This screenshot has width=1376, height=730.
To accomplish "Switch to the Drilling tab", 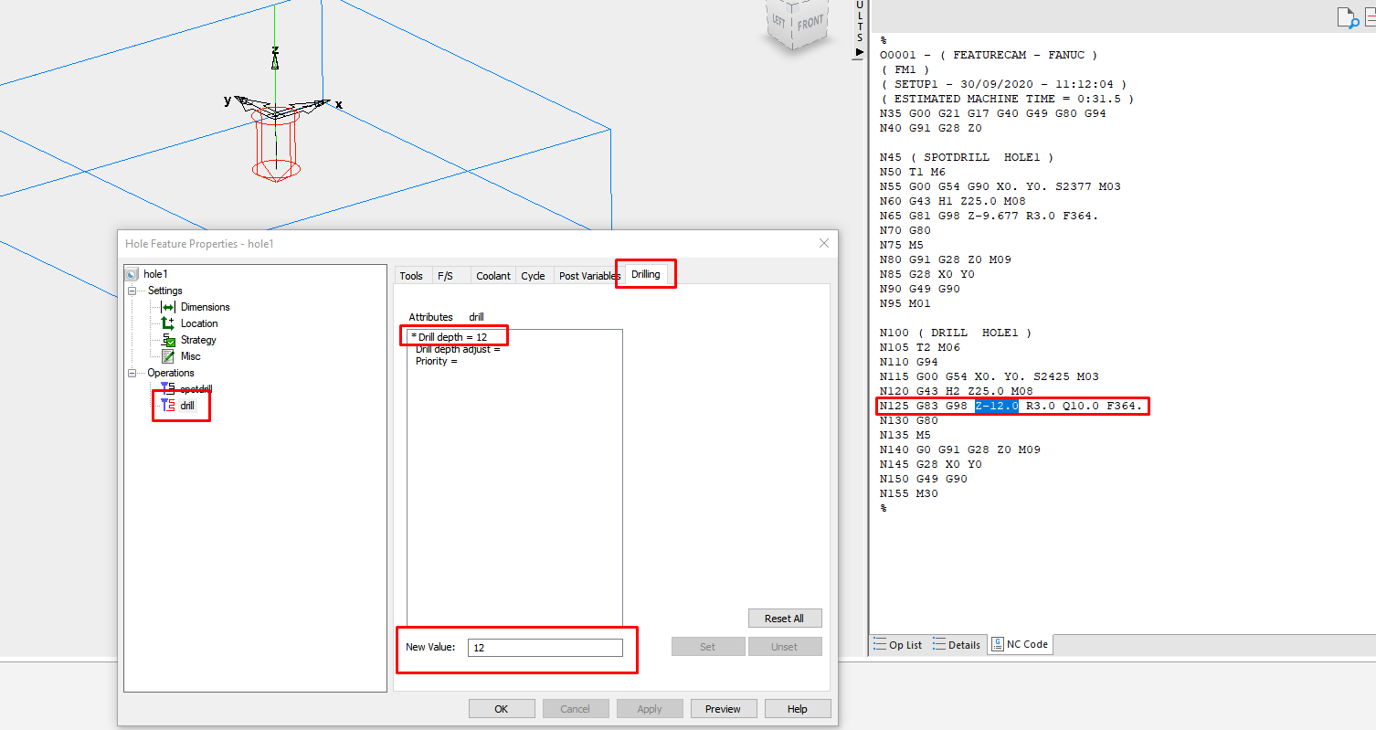I will pos(645,273).
